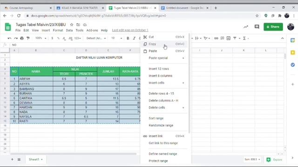
Task: Open the Data menu
Action: (x=69, y=30)
